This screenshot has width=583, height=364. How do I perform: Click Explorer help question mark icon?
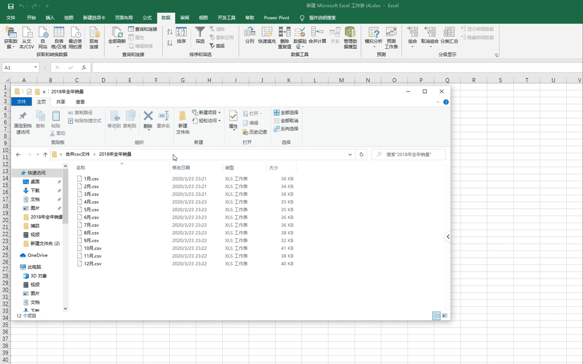pyautogui.click(x=446, y=102)
